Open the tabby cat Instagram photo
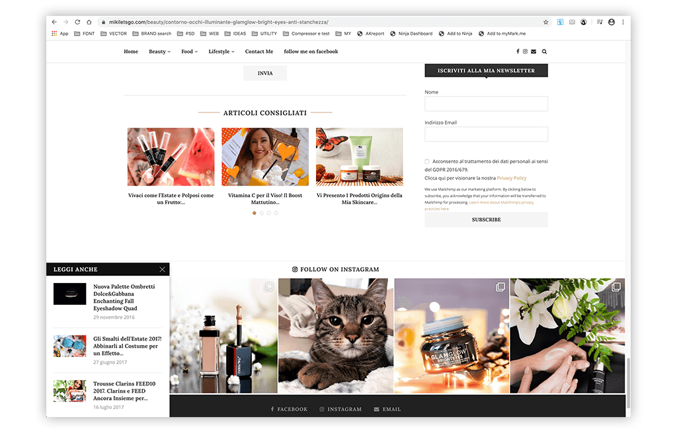 336,336
